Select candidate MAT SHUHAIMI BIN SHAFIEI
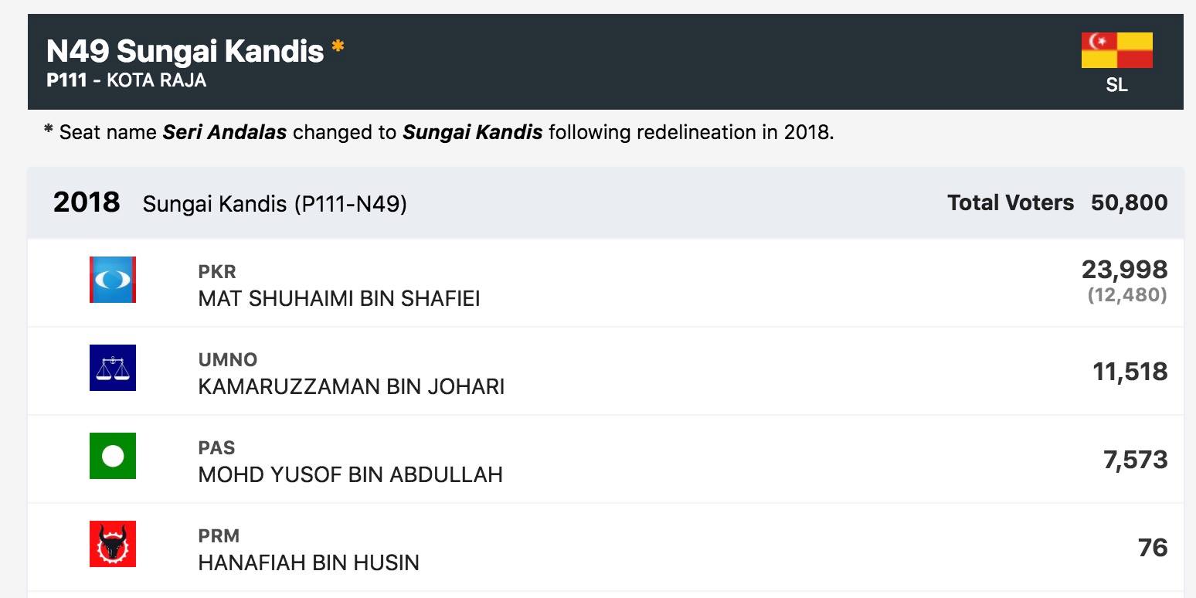Viewport: 1196px width, 598px height. [x=339, y=299]
